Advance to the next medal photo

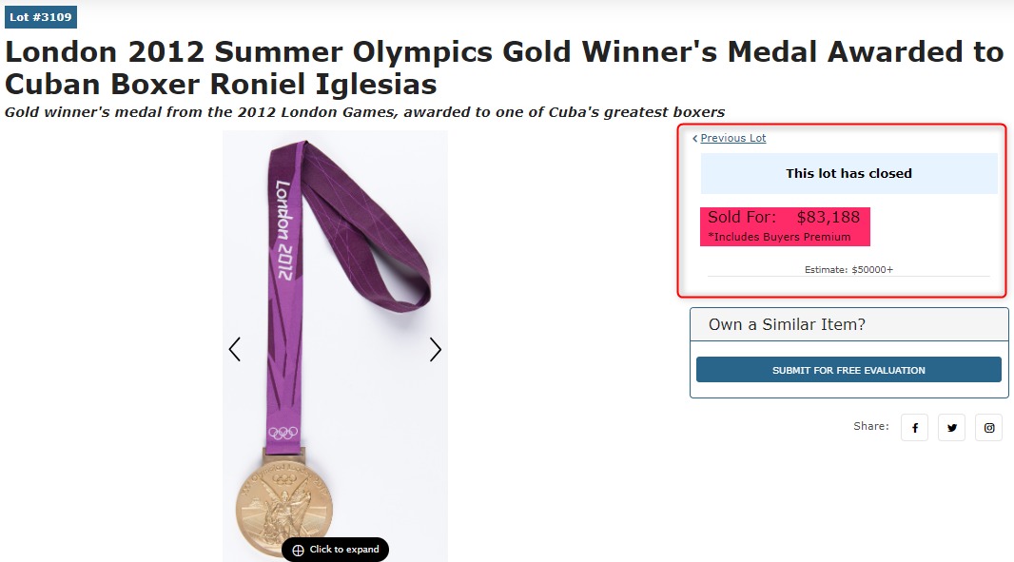(435, 350)
